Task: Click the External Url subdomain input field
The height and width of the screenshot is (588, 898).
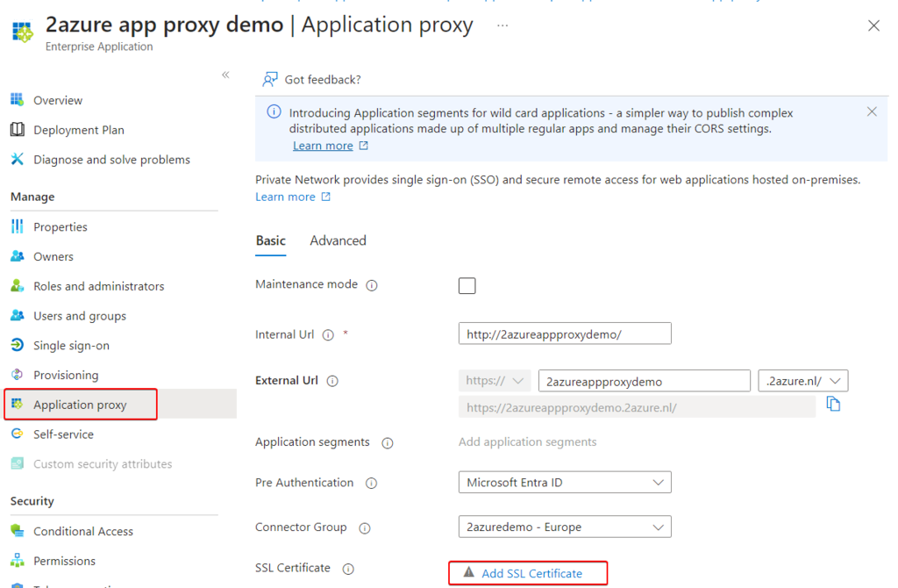Action: (x=645, y=381)
